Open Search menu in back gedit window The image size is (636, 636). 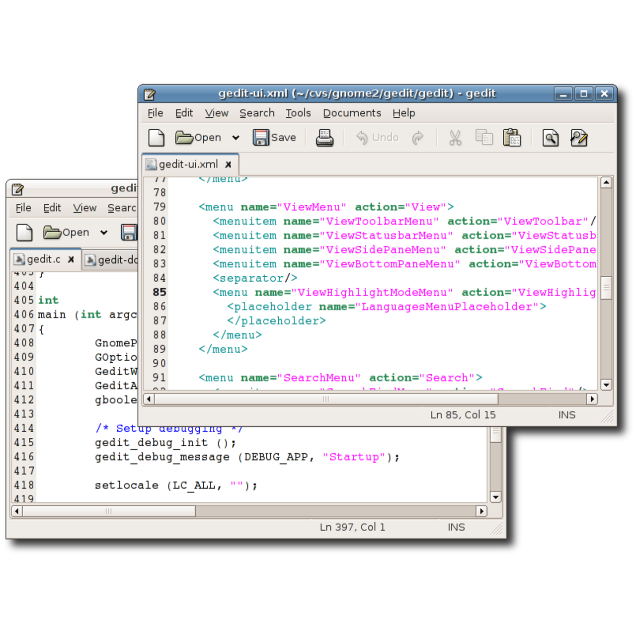tap(122, 208)
